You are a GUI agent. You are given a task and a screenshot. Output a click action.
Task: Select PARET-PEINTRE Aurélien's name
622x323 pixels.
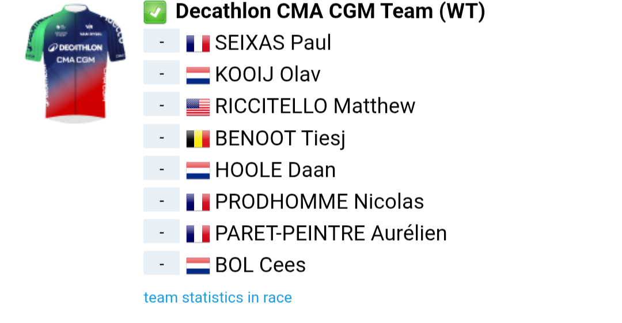[x=331, y=233]
